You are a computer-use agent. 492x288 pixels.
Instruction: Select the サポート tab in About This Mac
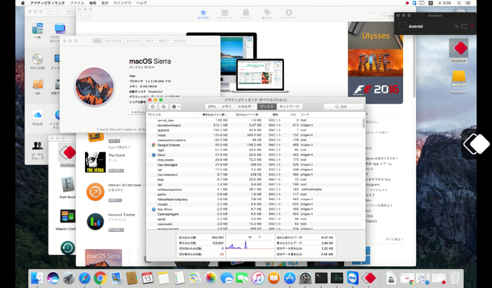pos(164,41)
